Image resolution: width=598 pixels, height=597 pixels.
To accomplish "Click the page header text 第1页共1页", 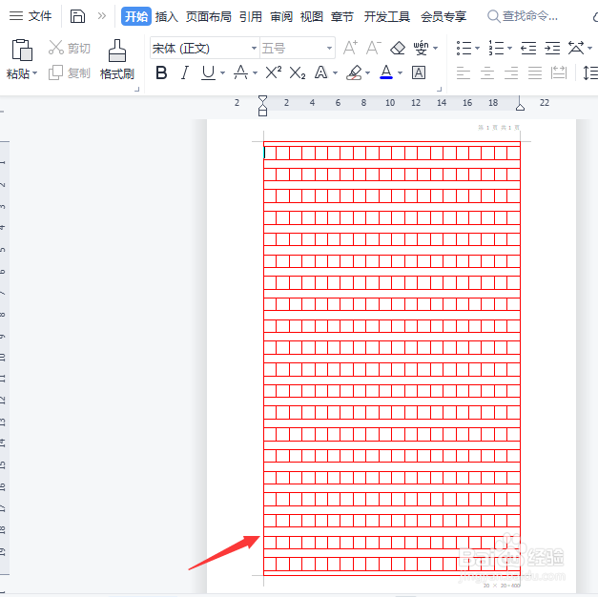I will pyautogui.click(x=499, y=128).
